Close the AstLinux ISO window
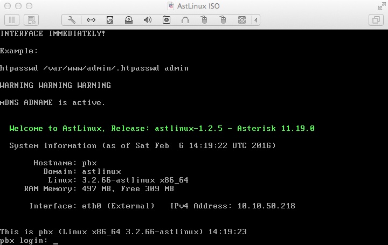The image size is (388, 245). [x=8, y=6]
